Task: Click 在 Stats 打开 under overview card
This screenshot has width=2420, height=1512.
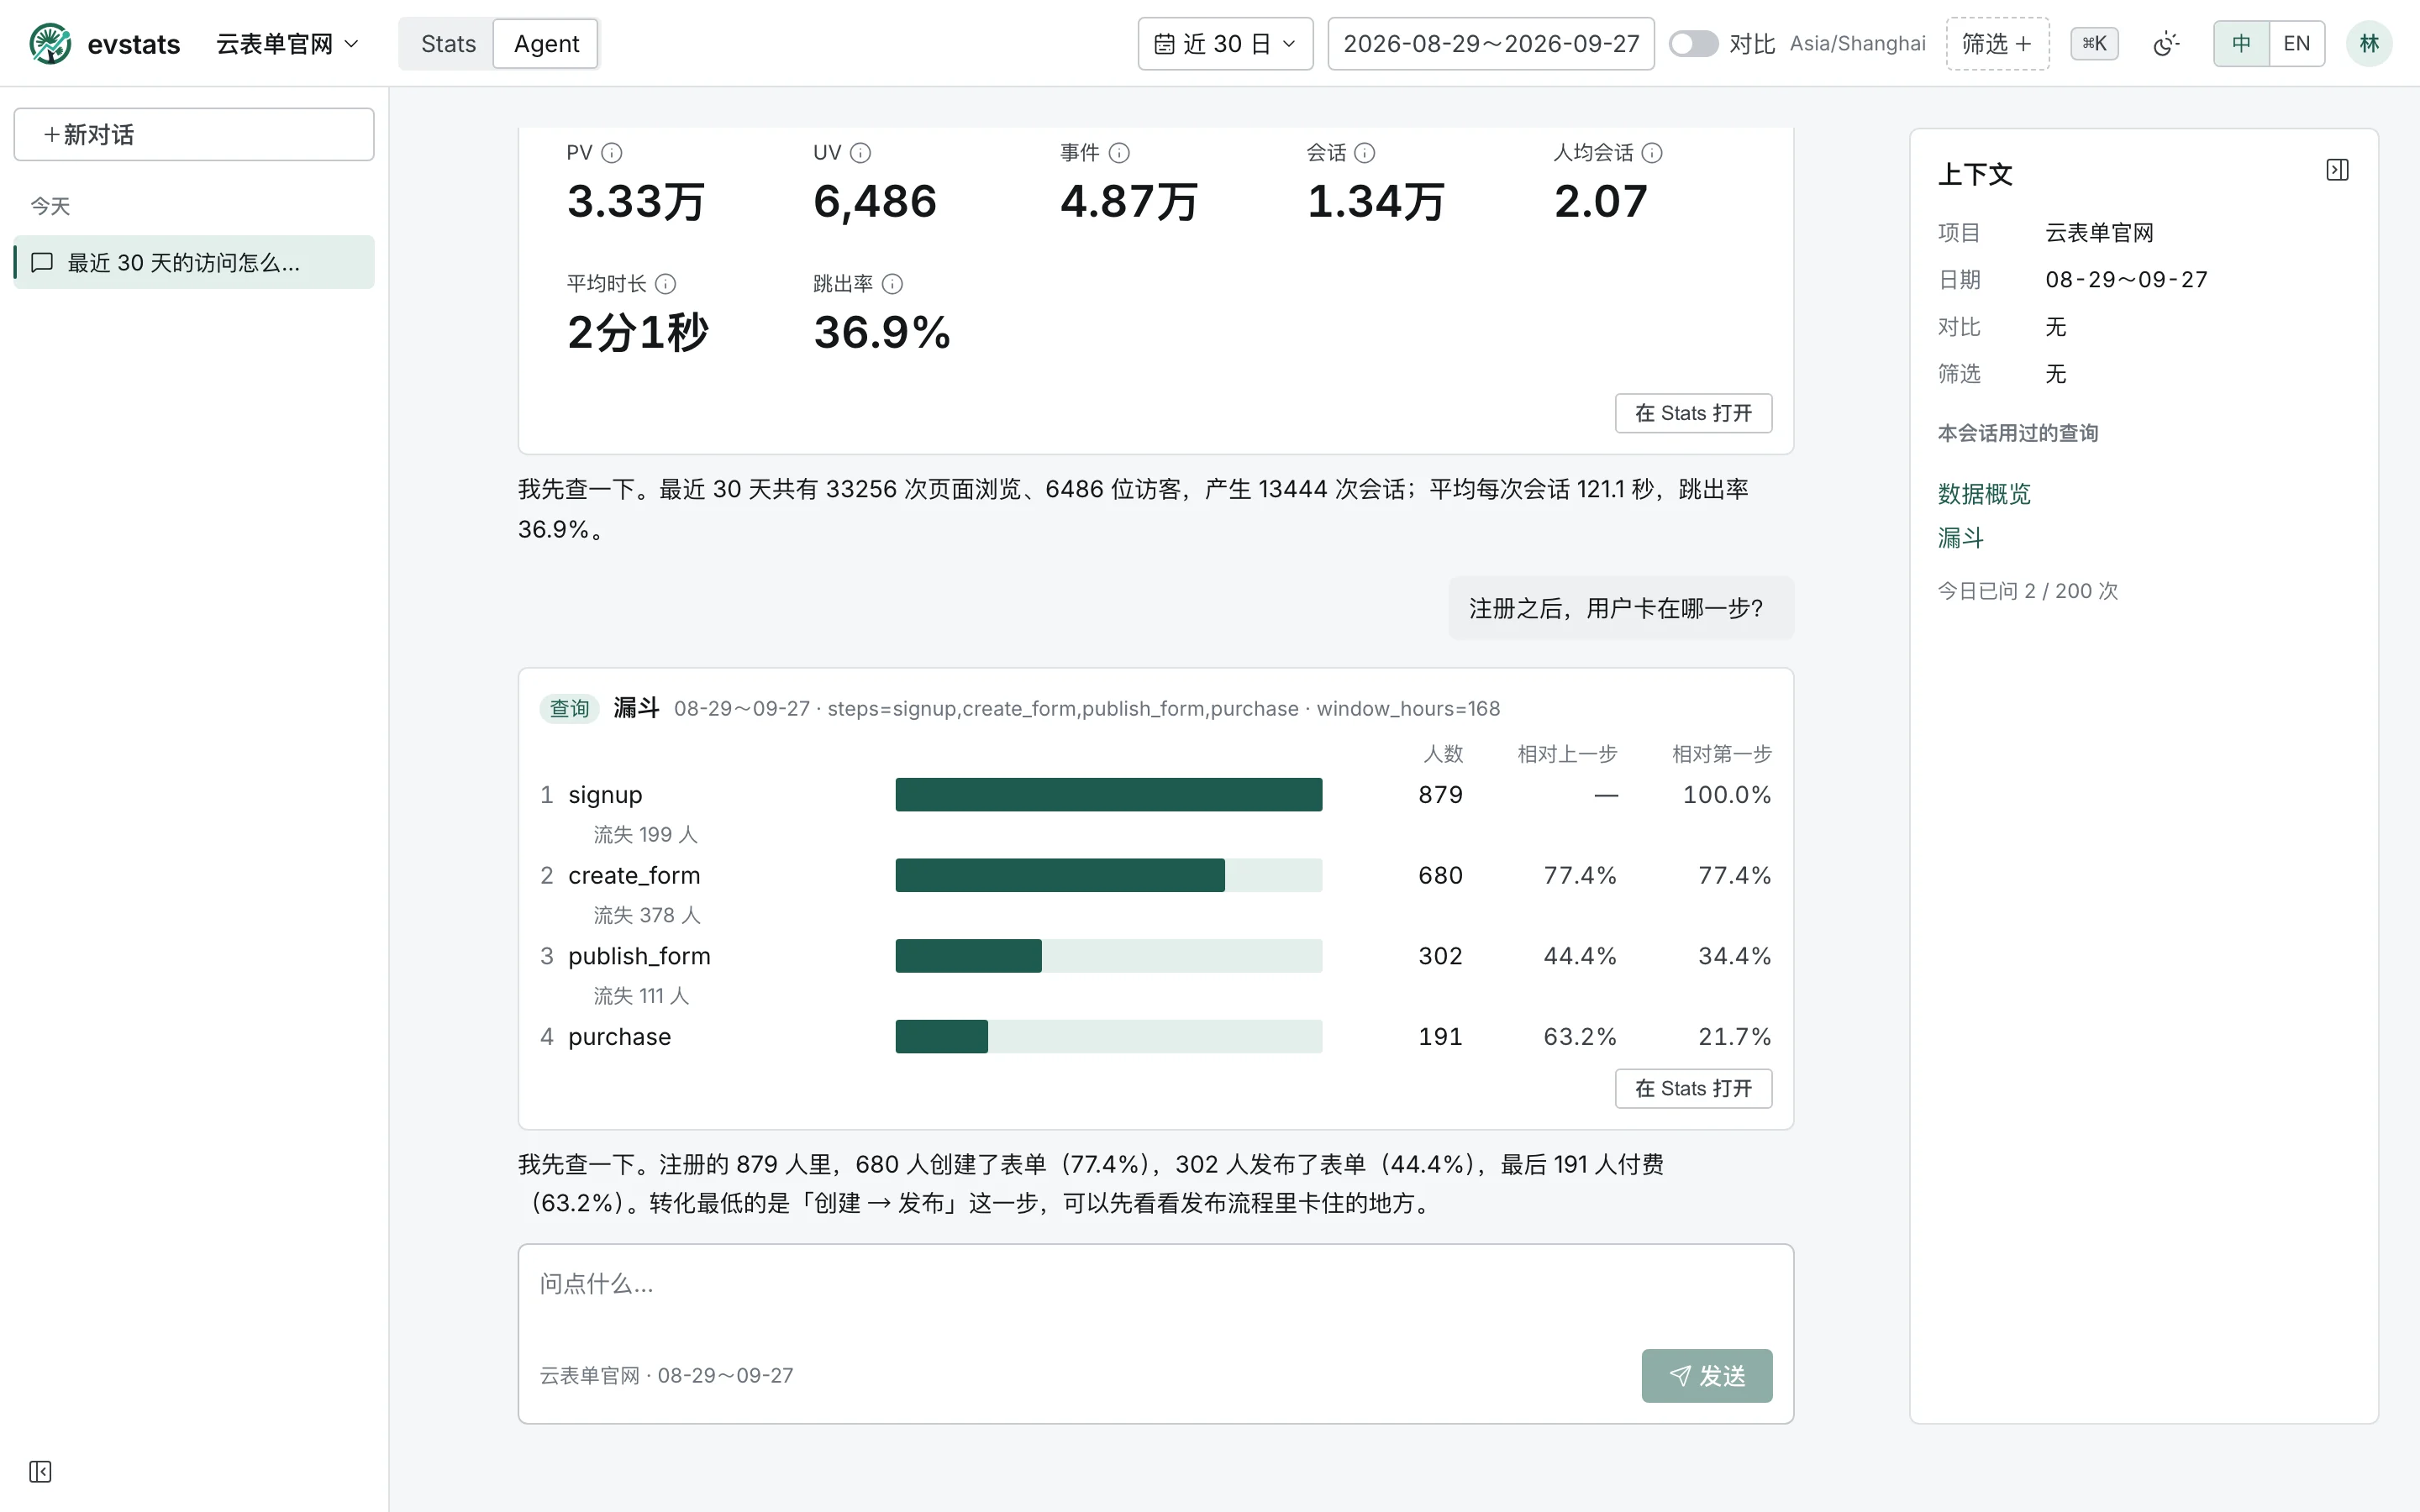Action: click(1693, 413)
